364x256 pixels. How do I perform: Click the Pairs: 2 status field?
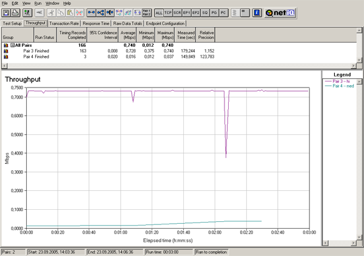click(13, 252)
